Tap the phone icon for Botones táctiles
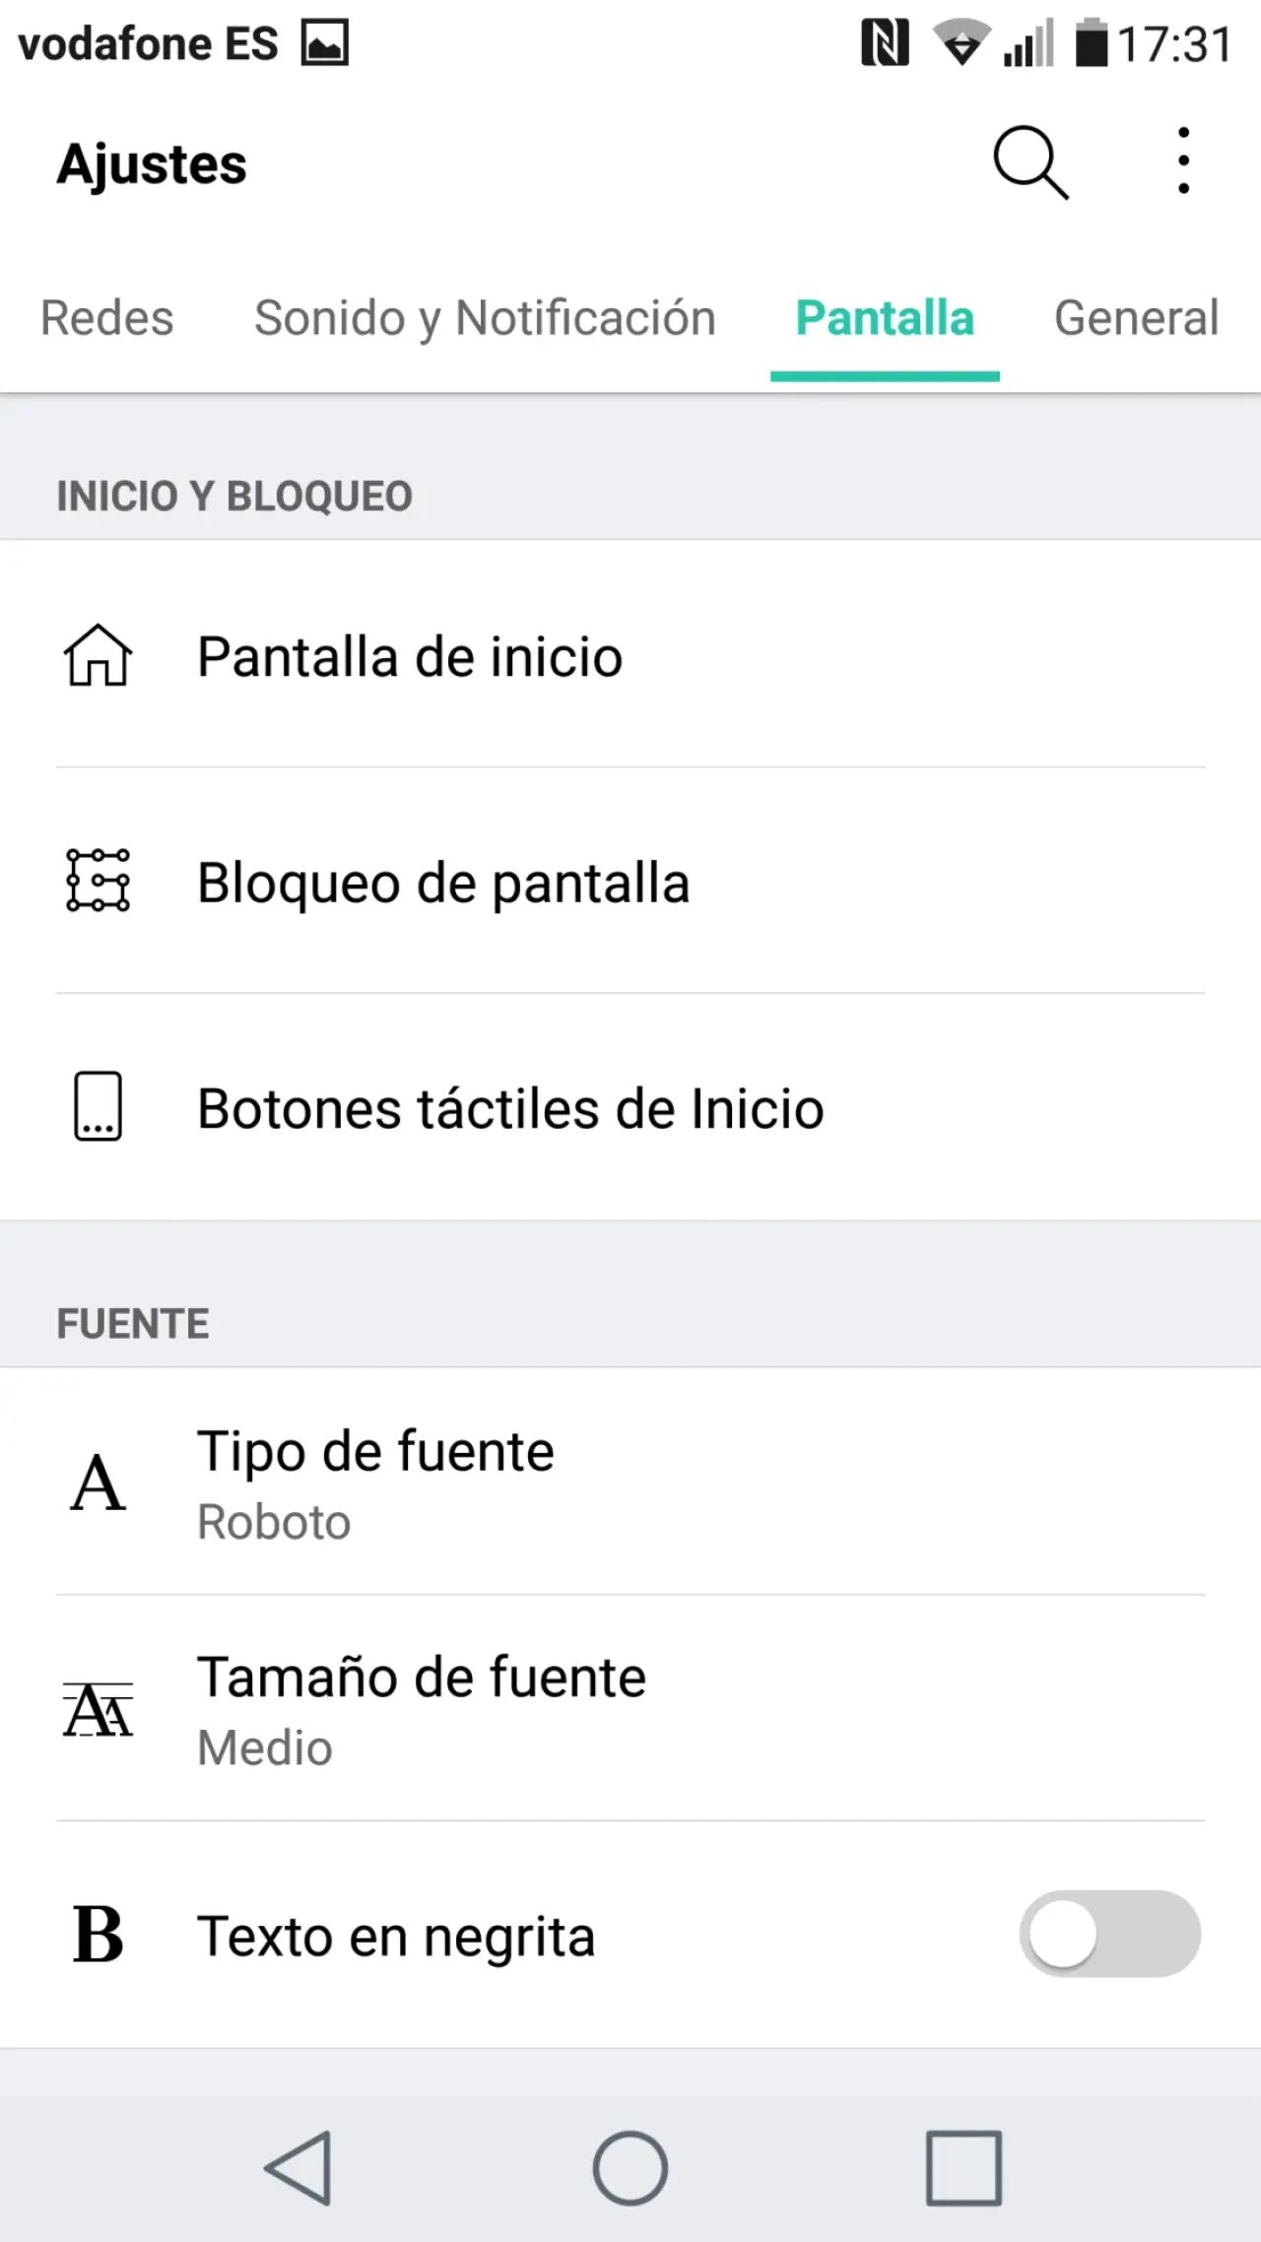Image resolution: width=1261 pixels, height=2242 pixels. click(x=98, y=1106)
